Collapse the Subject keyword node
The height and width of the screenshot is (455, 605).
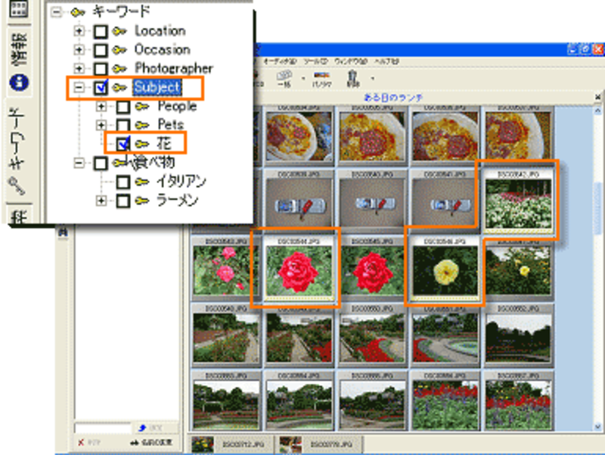pyautogui.click(x=79, y=88)
